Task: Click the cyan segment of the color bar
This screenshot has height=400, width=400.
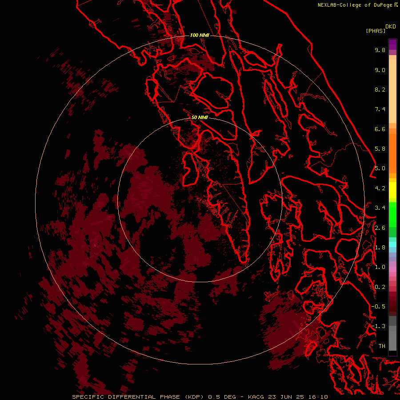Action: (392, 244)
